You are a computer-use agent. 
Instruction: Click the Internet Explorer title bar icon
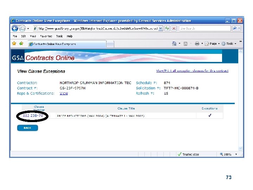tap(13, 20)
